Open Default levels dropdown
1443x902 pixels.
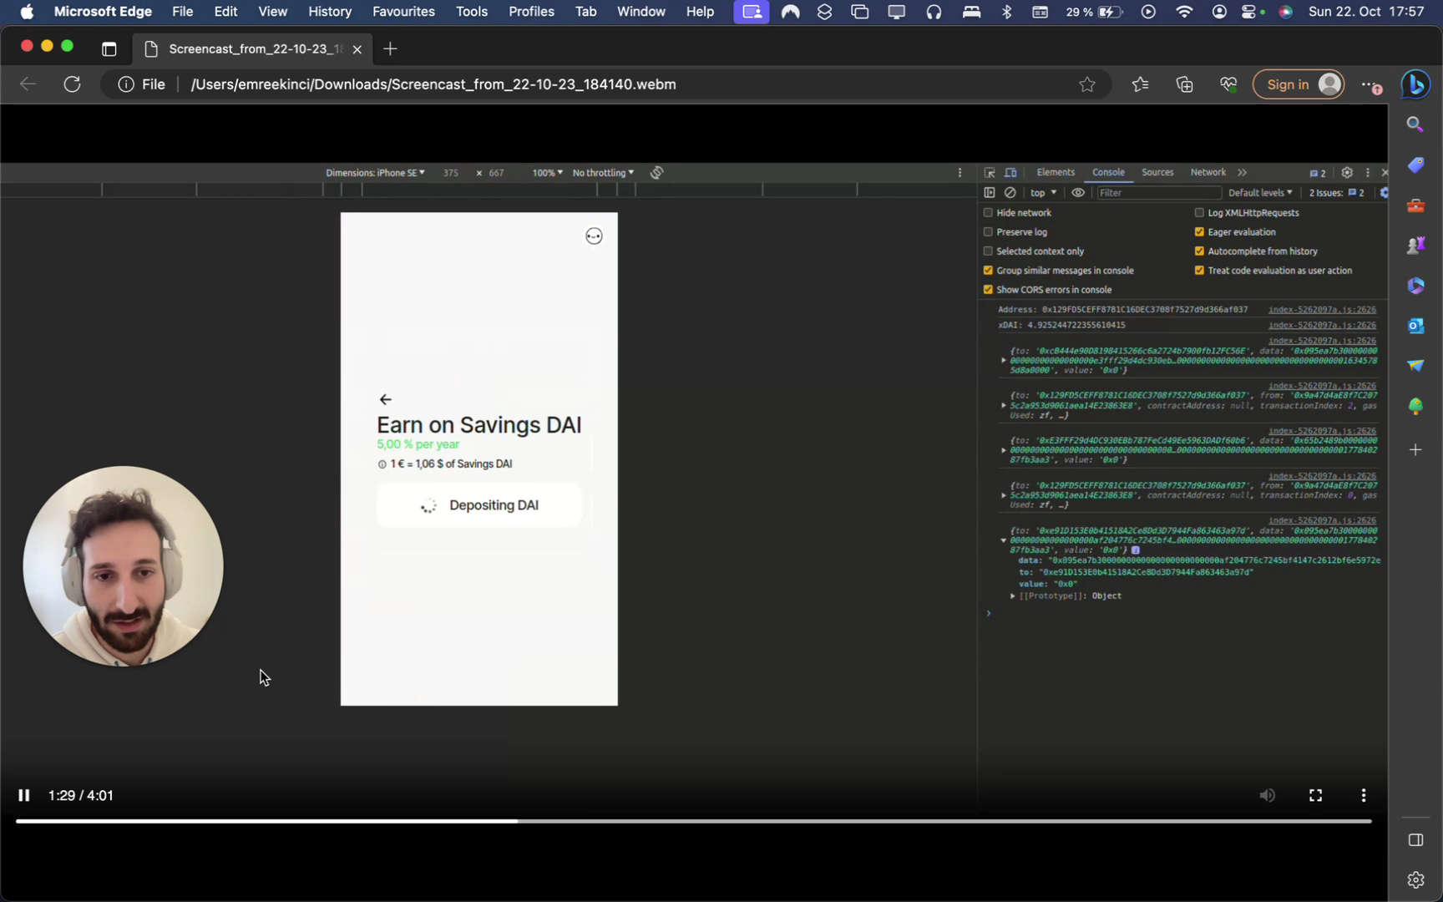(1259, 193)
